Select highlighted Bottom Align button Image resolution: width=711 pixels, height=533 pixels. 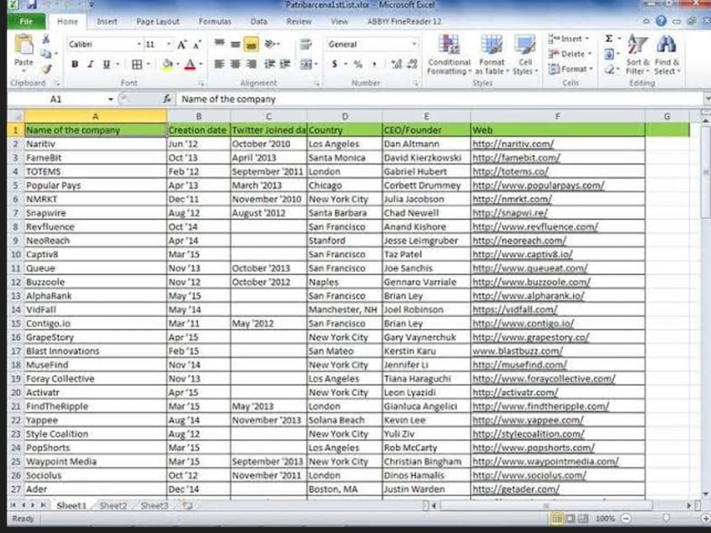(251, 44)
